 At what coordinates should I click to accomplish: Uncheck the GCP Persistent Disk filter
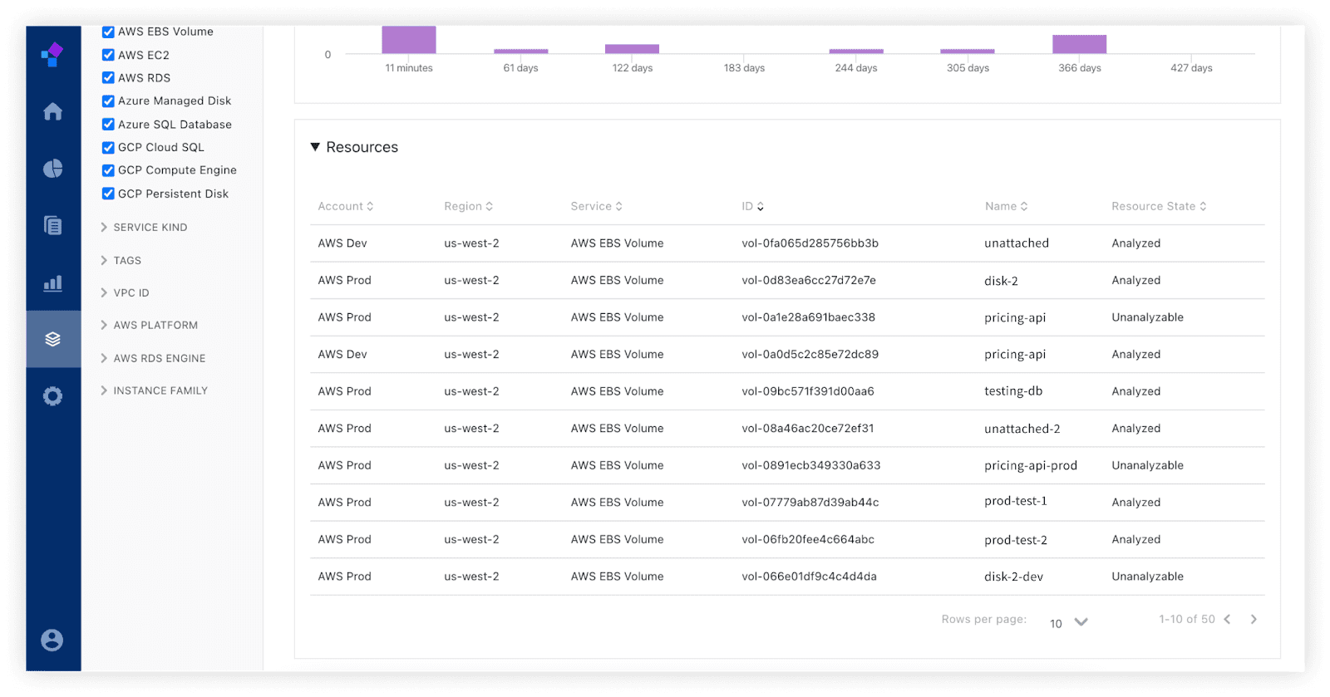pyautogui.click(x=108, y=194)
